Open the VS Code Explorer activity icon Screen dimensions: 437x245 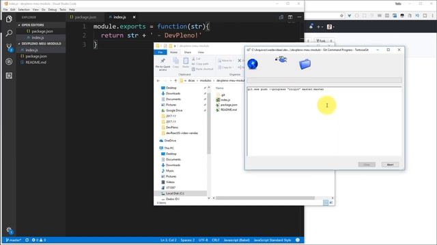(9, 19)
